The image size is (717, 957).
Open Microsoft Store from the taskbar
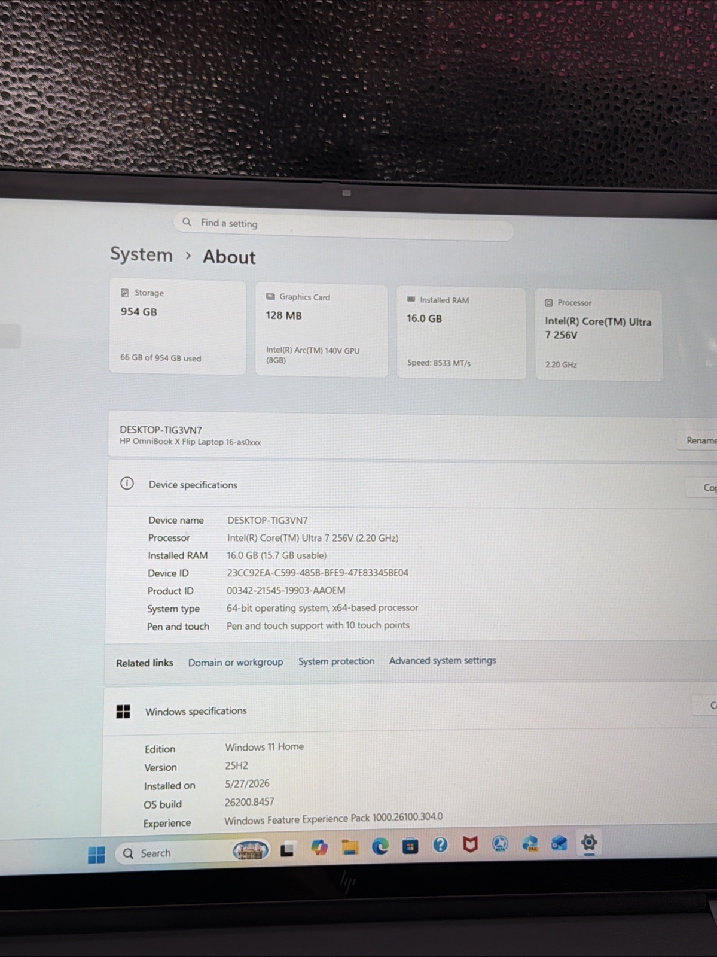410,846
